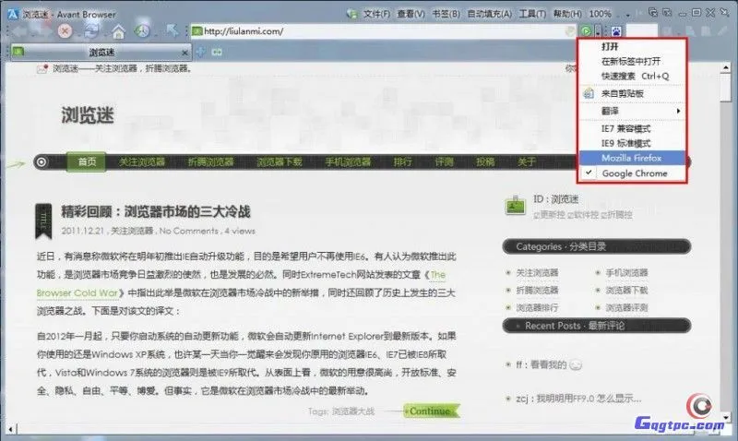Click the compatibility icon at address bar end

[570, 31]
